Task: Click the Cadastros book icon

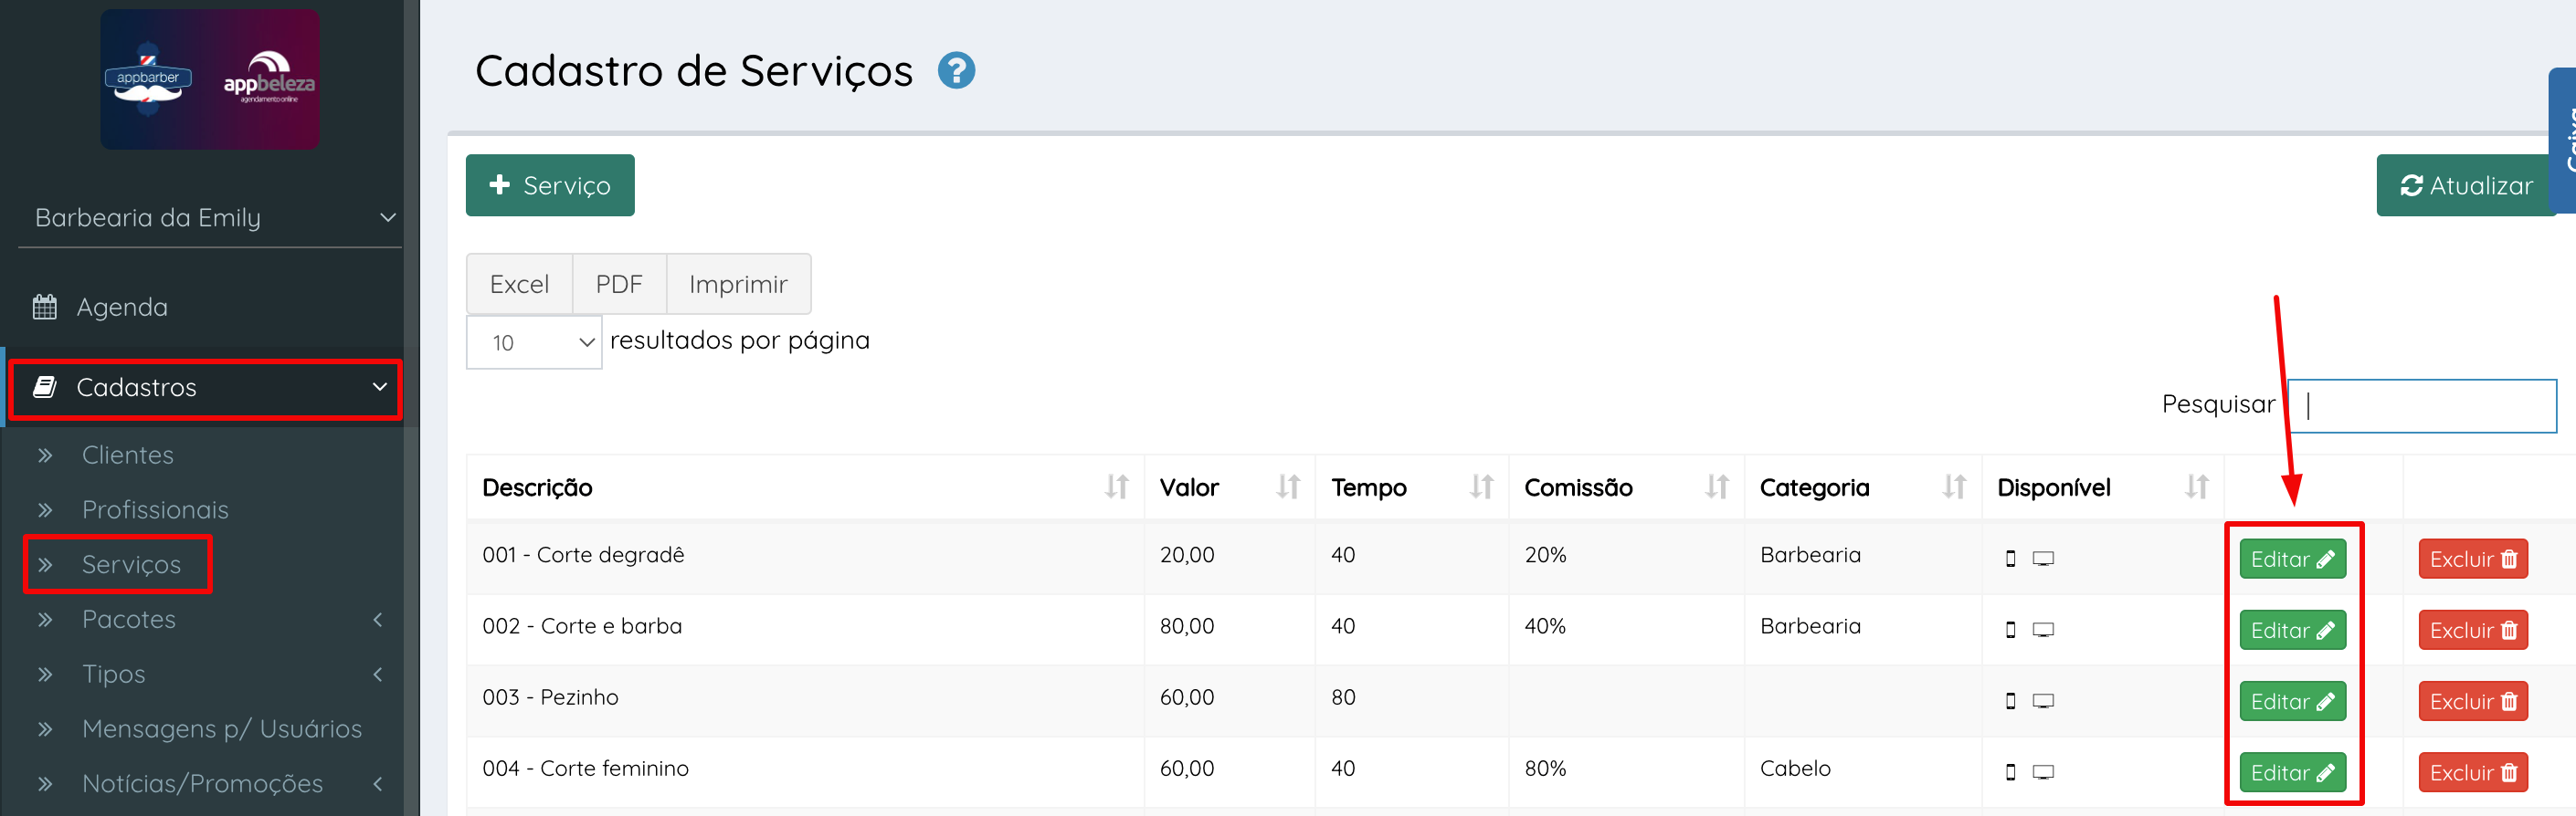Action: (45, 388)
